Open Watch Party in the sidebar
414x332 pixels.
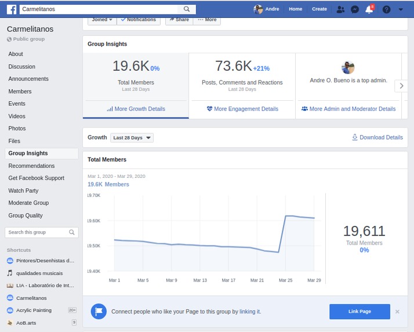point(23,191)
